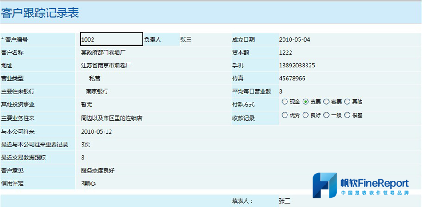Image resolution: width=422 pixels, height=209 pixels.
Task: Click the 手机 label
Action: coord(238,66)
